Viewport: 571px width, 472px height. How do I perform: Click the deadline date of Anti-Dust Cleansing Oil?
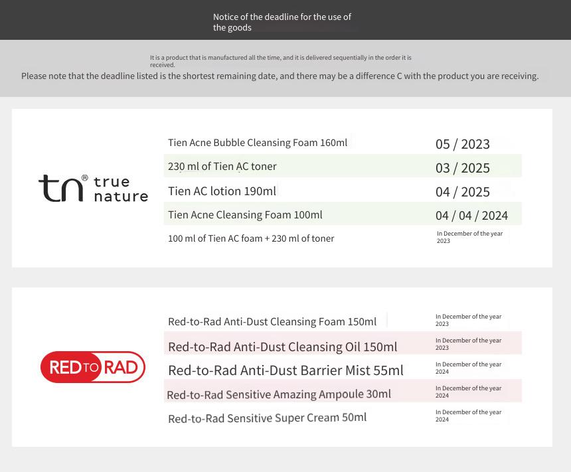point(468,344)
